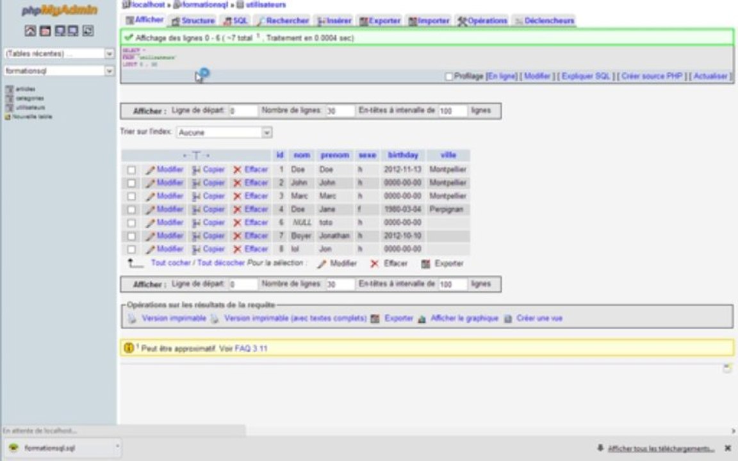Check the box for row id 3 Marc
Screen dimensions: 738x461
coord(131,196)
